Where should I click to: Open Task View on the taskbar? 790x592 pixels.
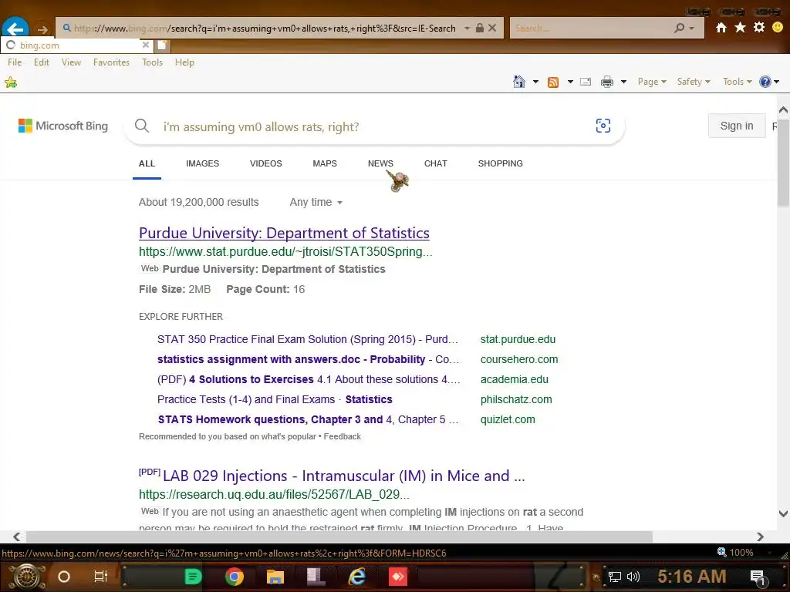coord(101,577)
